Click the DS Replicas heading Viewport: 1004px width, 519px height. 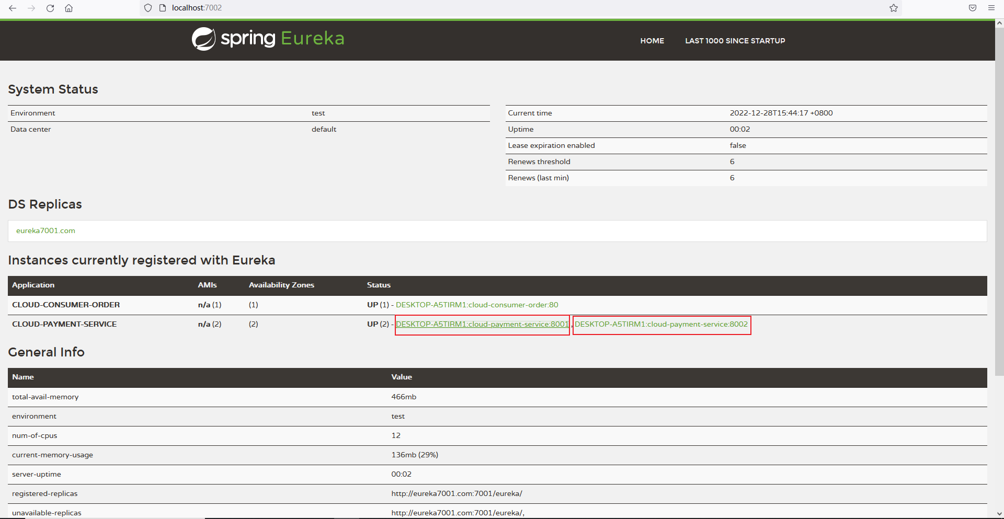[45, 204]
